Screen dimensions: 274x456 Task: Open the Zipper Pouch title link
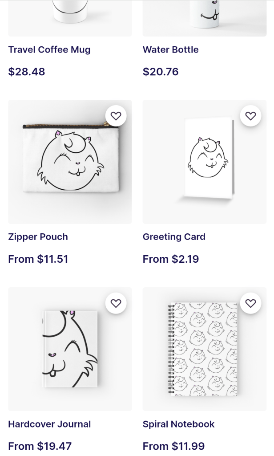coord(38,237)
